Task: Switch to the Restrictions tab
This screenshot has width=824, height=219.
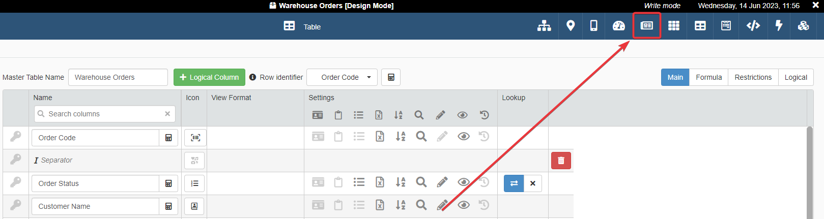Action: click(753, 77)
